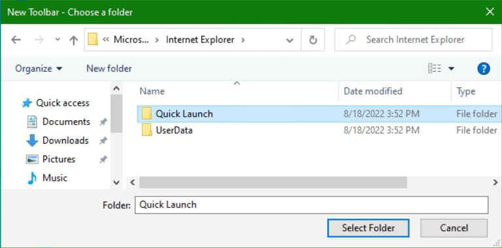Click navigation pane scroll up arrow
This screenshot has width=502, height=248.
click(116, 89)
